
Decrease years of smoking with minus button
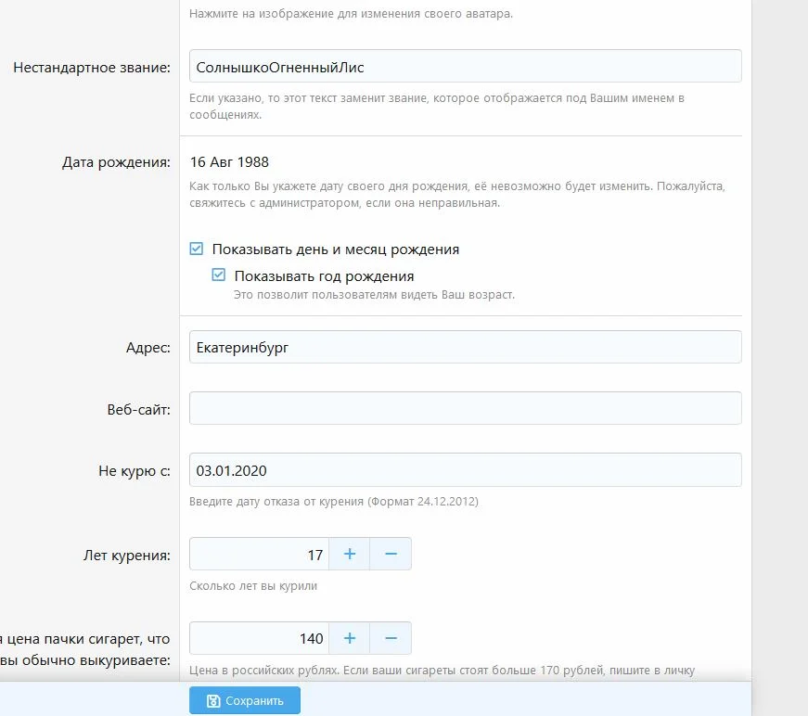click(x=391, y=554)
